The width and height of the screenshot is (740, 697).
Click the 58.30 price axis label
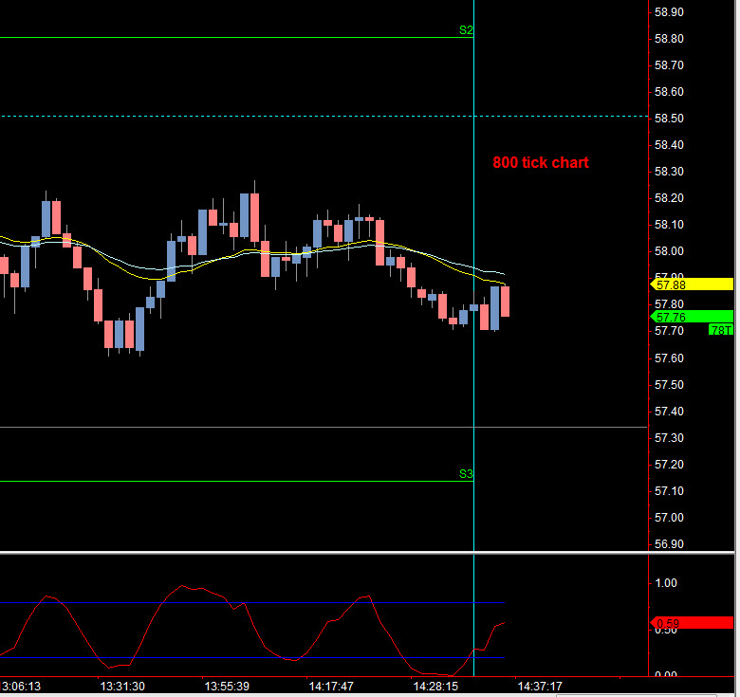[x=669, y=172]
